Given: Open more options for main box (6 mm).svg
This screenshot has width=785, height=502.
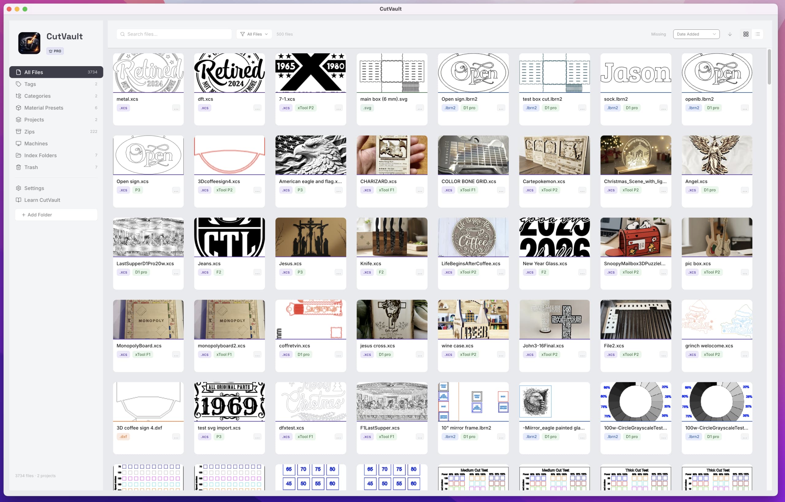Looking at the screenshot, I should pos(420,108).
